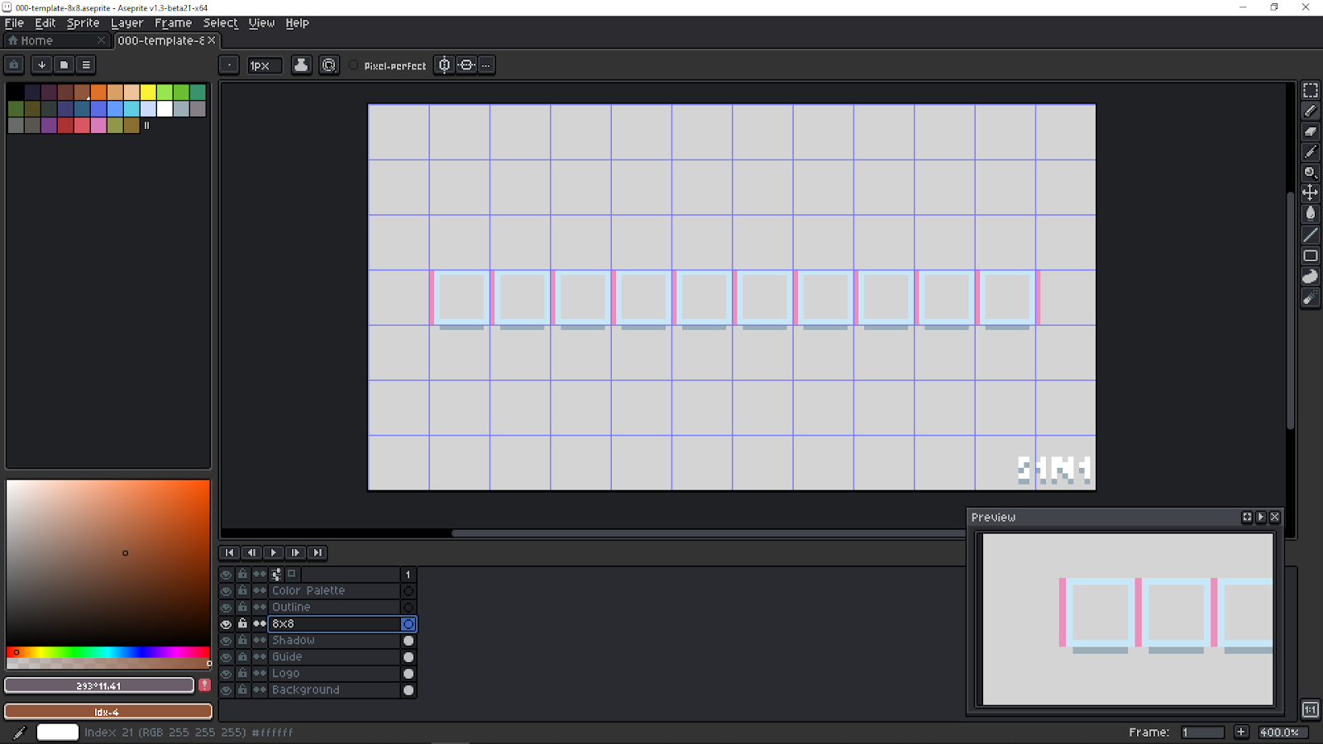Center the Preview window view icon

1247,517
